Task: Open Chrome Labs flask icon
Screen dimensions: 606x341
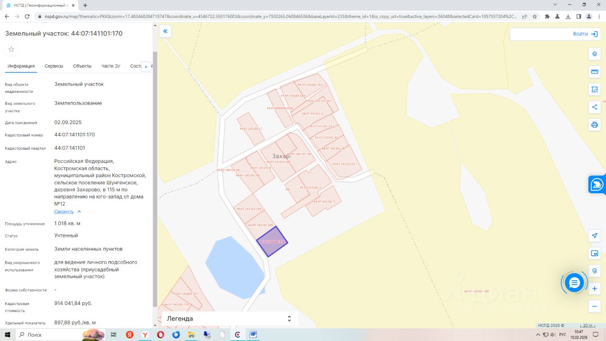Action: click(558, 16)
